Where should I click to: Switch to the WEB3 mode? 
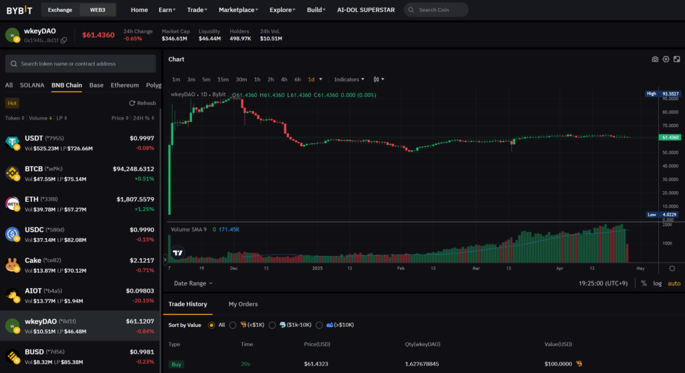[98, 9]
